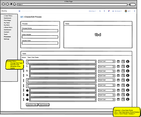
Task: Open info icon on subtask 2 row
Action: click(x=127, y=71)
